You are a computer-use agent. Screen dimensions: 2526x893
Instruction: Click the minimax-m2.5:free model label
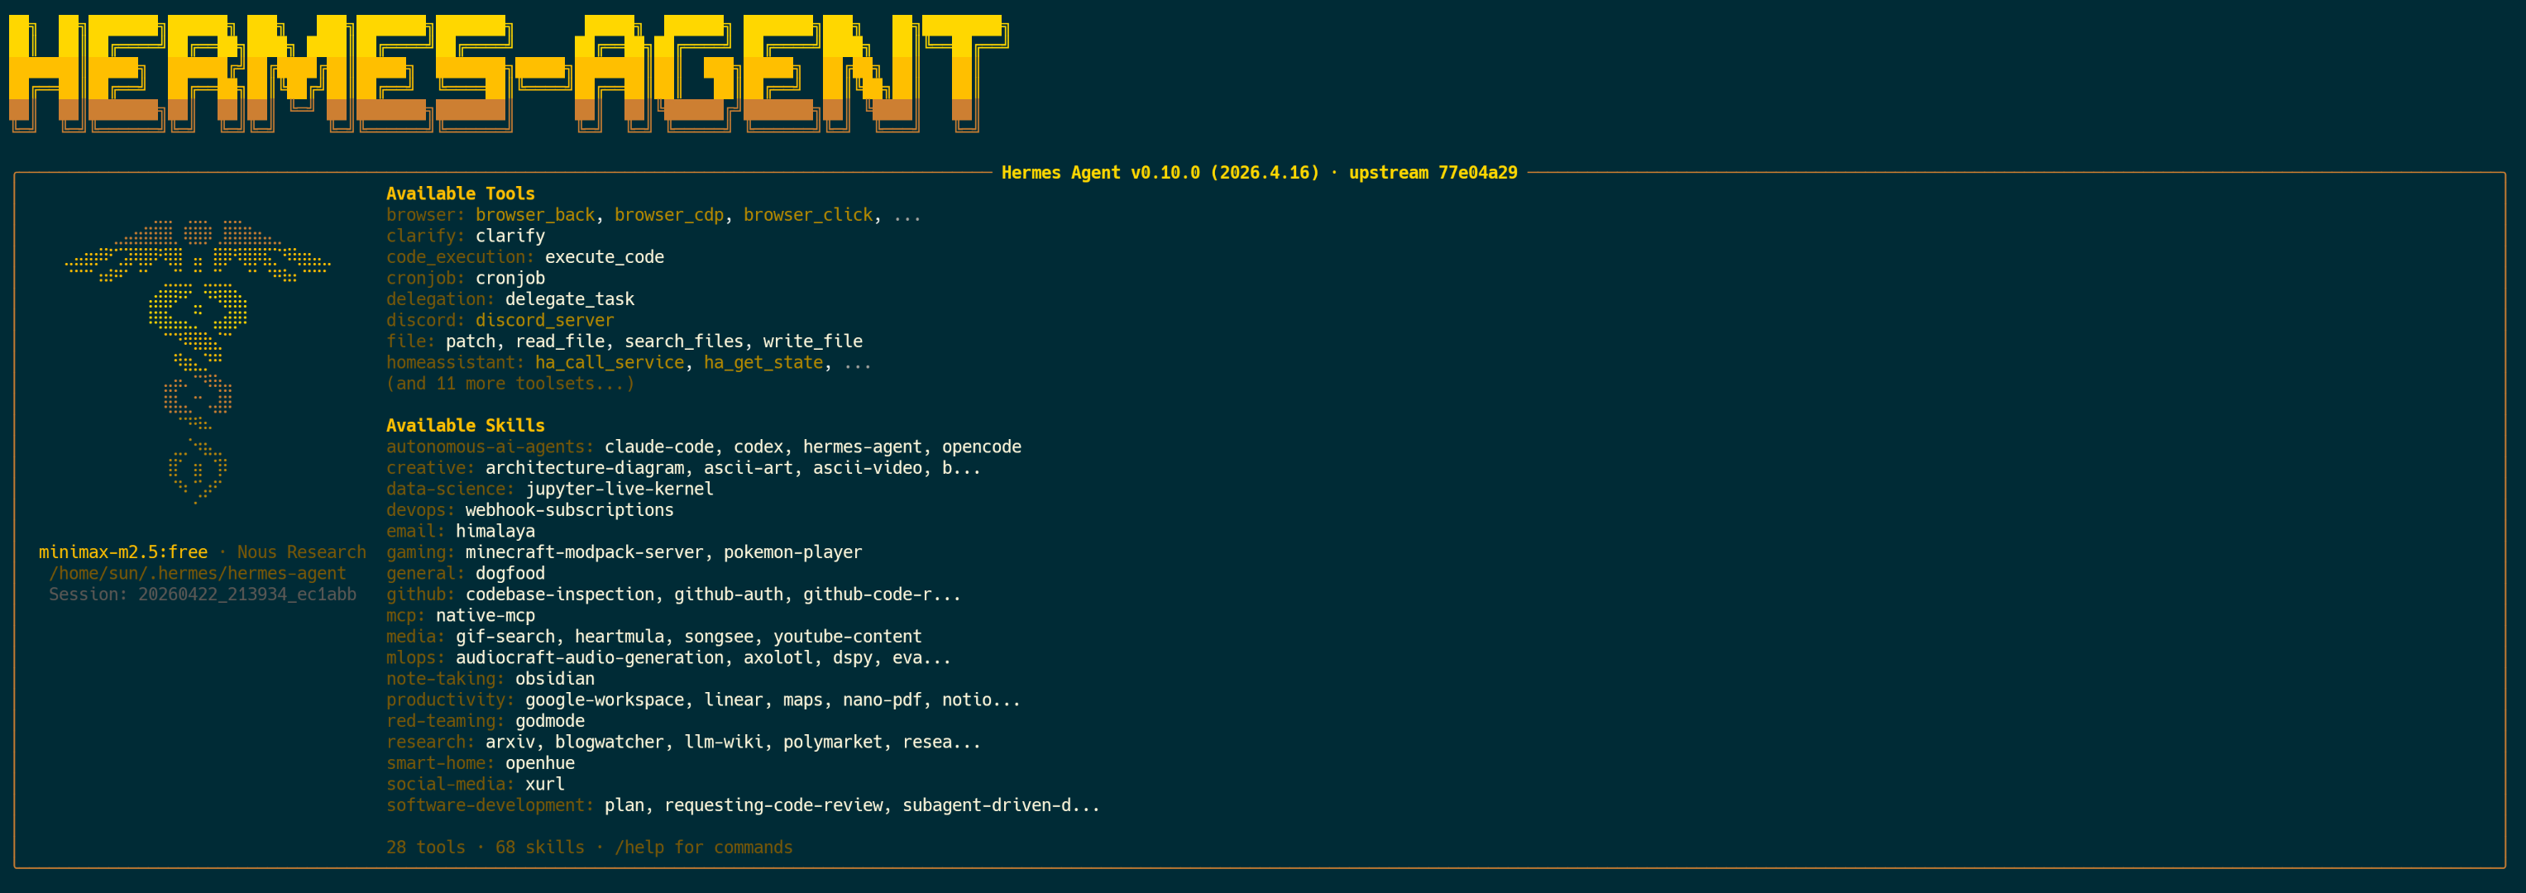coord(122,553)
